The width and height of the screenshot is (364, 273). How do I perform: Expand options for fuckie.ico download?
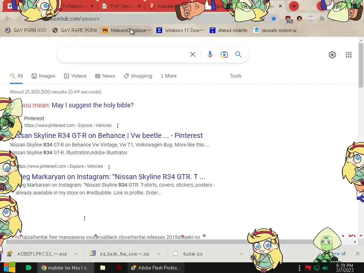241,254
